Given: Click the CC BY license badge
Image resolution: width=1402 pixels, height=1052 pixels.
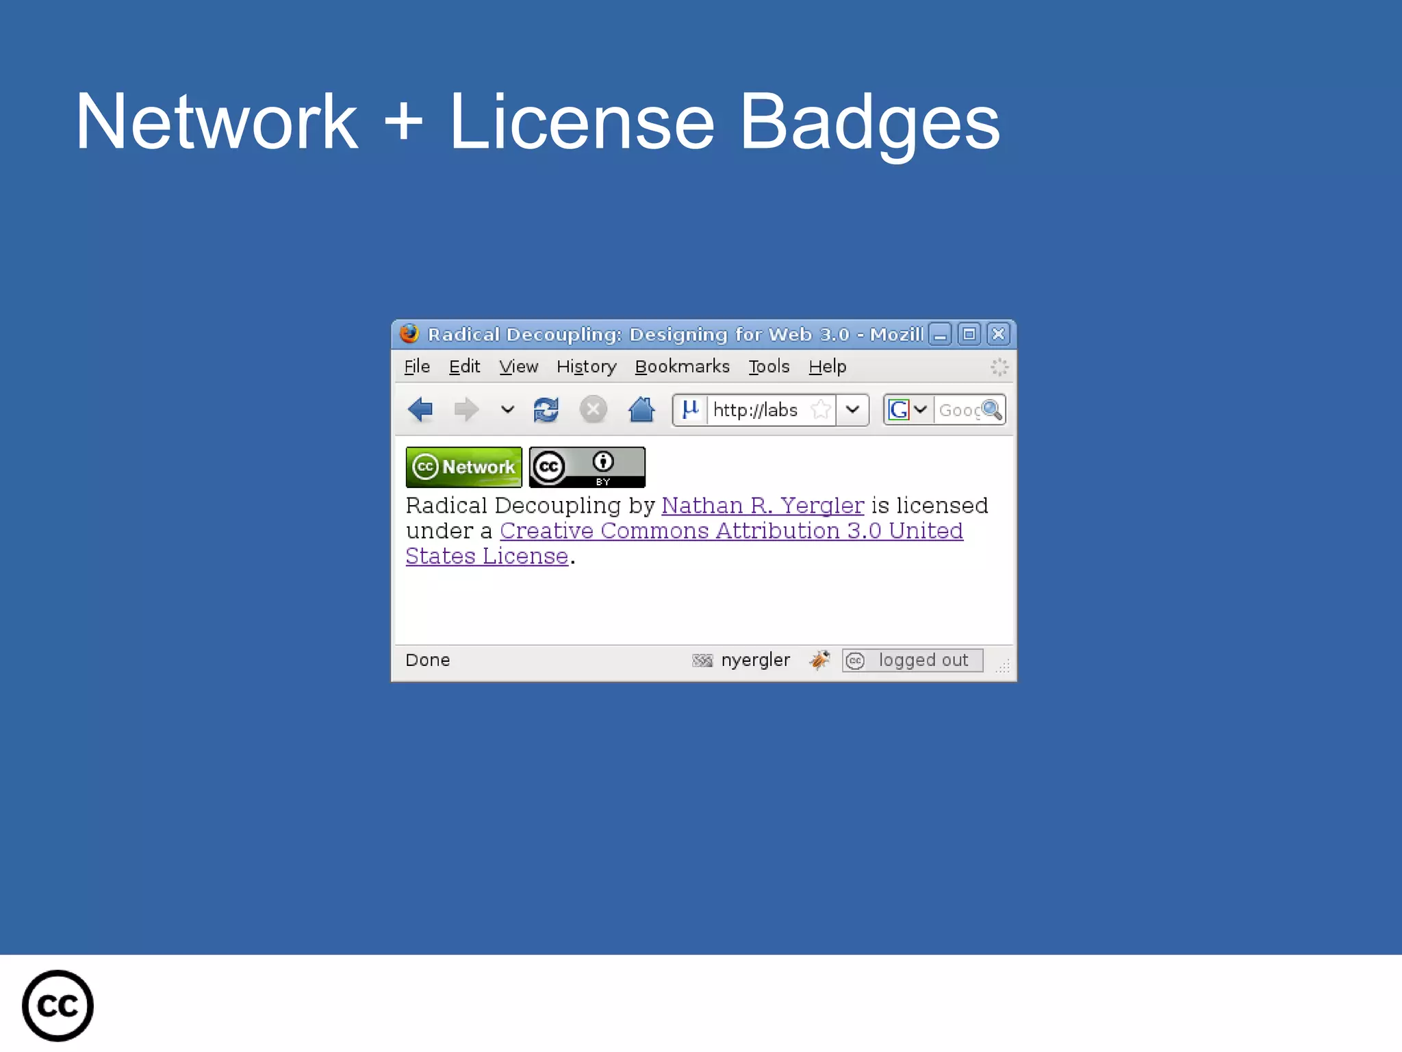Looking at the screenshot, I should click(587, 467).
